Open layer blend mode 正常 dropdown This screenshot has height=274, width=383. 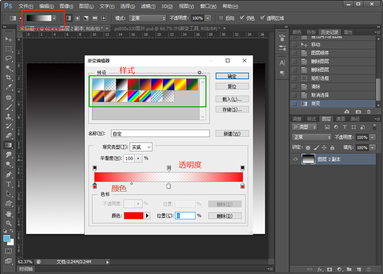(x=311, y=137)
